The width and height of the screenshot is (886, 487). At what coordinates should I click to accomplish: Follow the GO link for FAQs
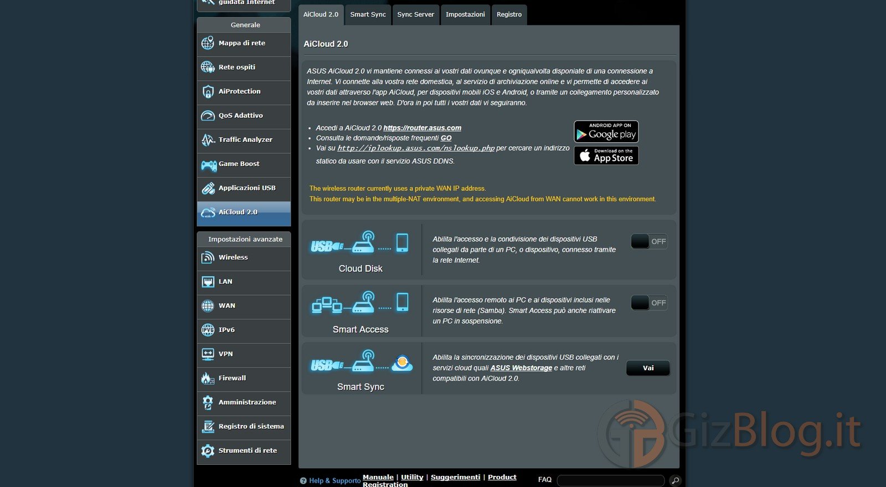point(446,138)
